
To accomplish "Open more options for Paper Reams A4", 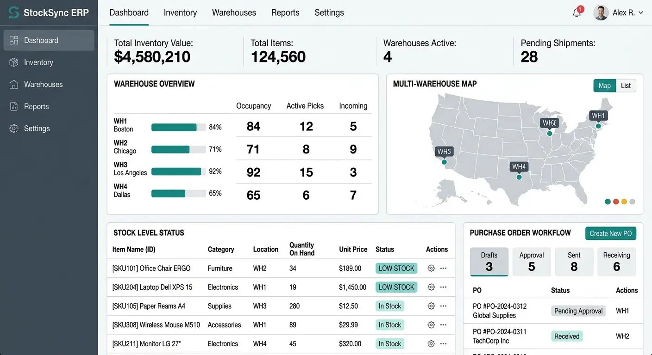I will point(443,306).
